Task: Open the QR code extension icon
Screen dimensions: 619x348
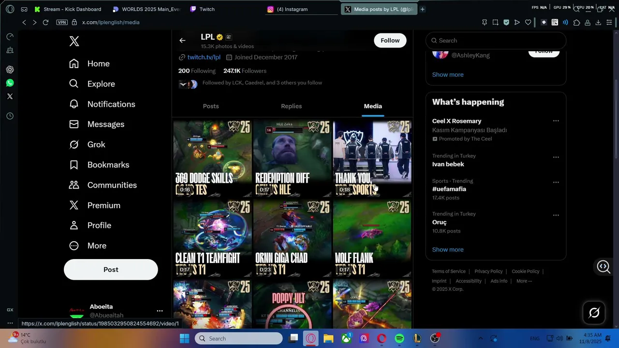Action: [x=555, y=22]
